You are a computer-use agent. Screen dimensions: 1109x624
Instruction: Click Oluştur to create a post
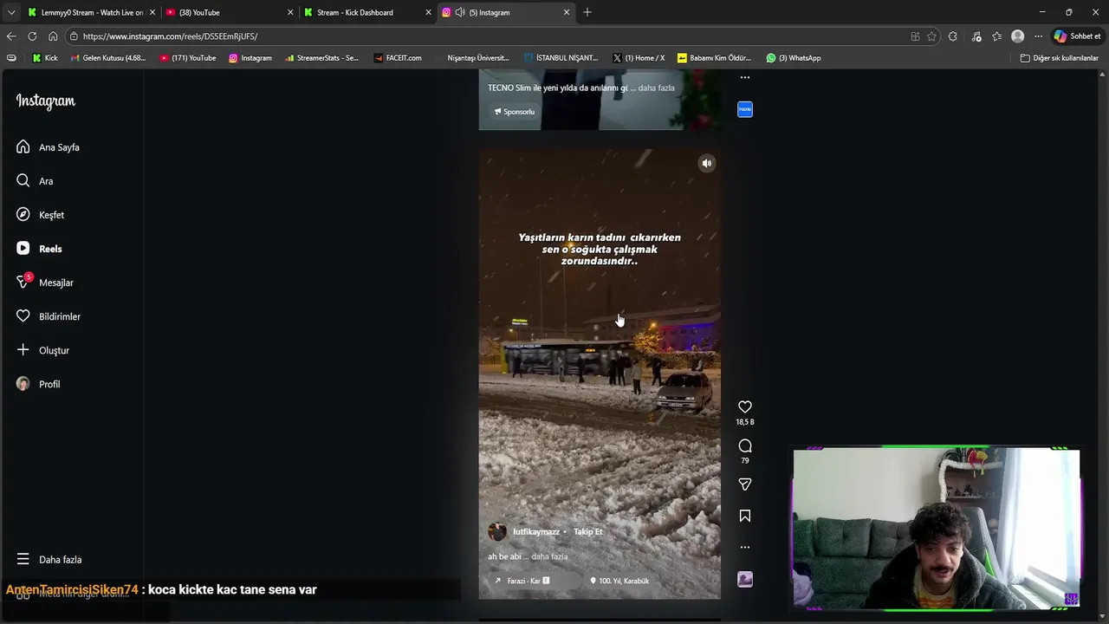click(42, 350)
